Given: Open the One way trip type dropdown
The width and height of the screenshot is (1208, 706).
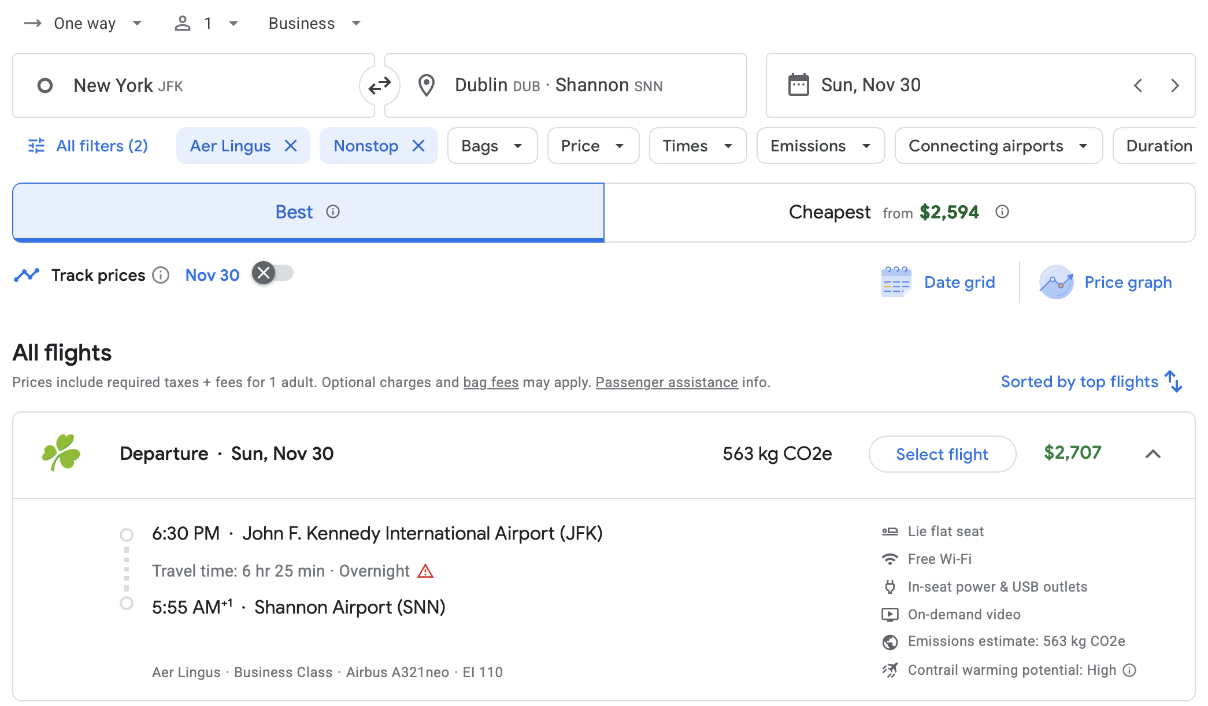Looking at the screenshot, I should [x=83, y=23].
